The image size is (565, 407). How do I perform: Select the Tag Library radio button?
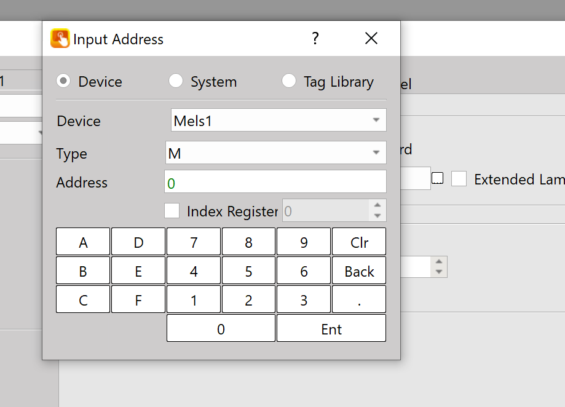click(x=289, y=81)
